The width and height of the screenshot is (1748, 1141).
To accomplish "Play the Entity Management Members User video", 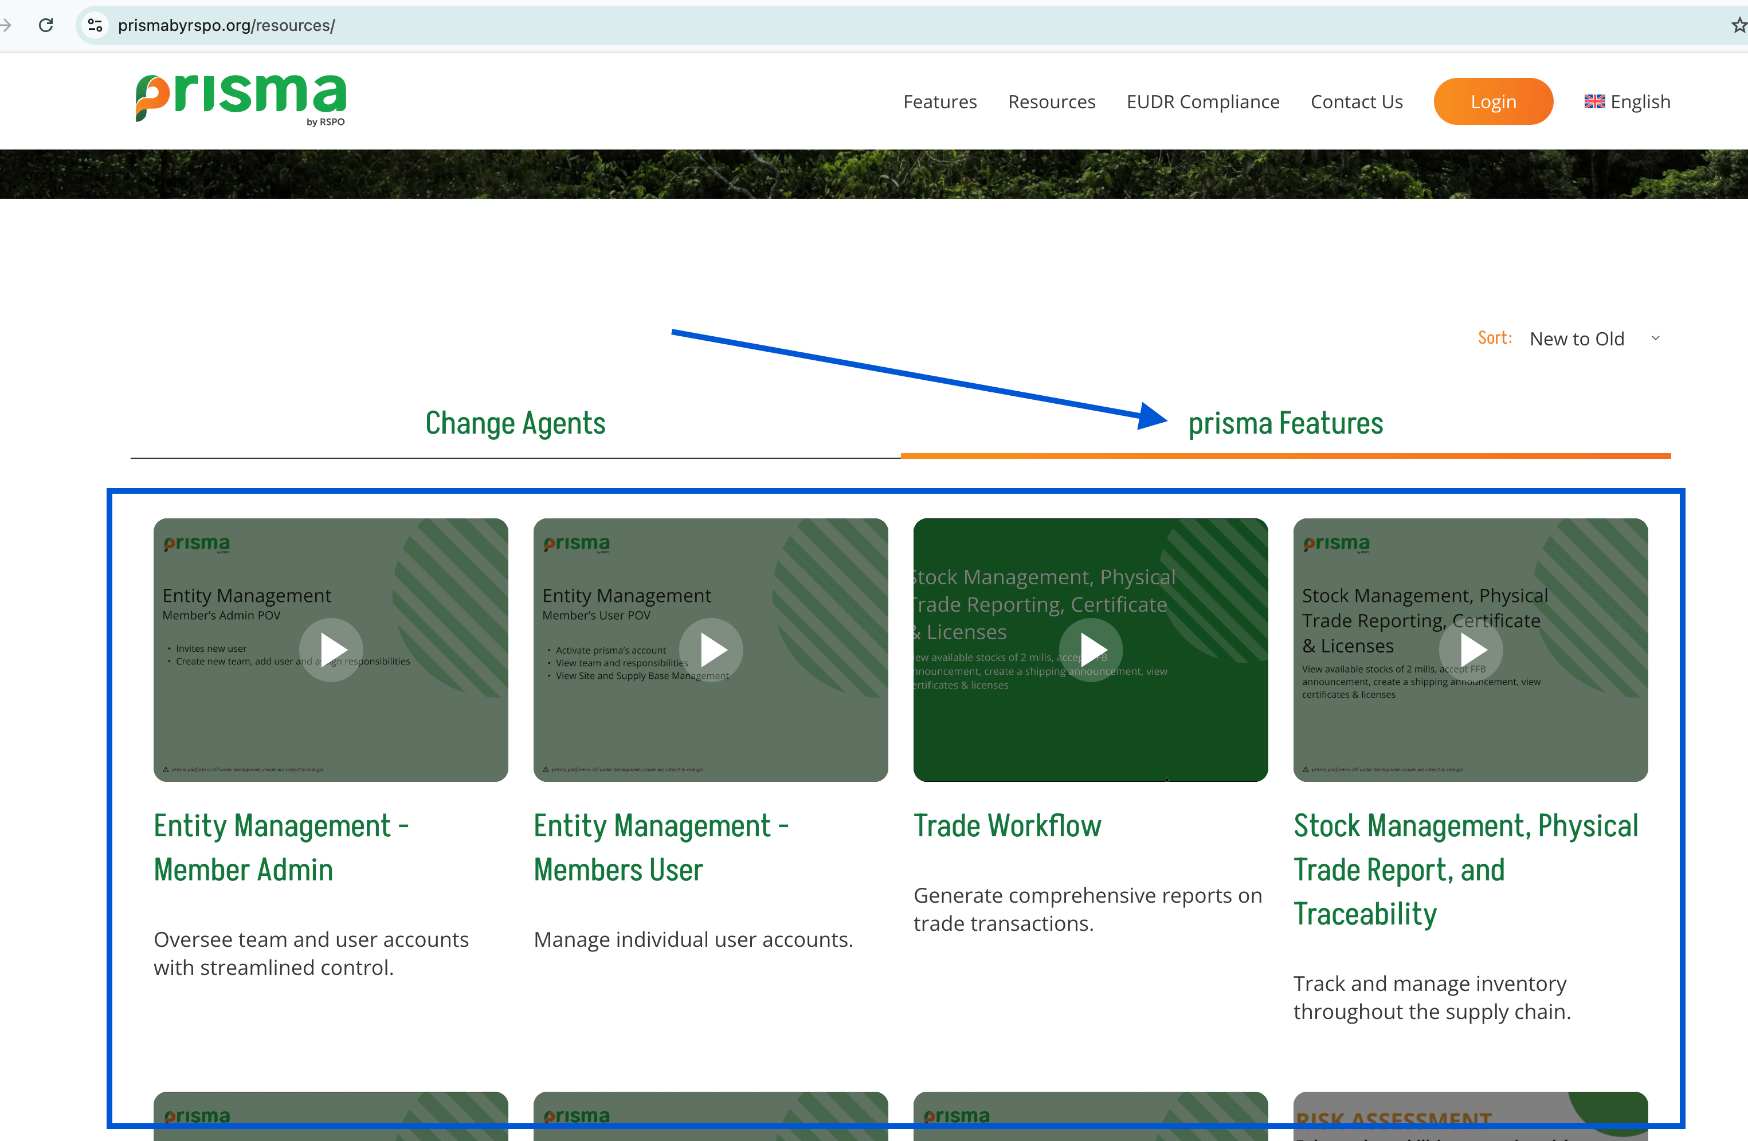I will (711, 650).
